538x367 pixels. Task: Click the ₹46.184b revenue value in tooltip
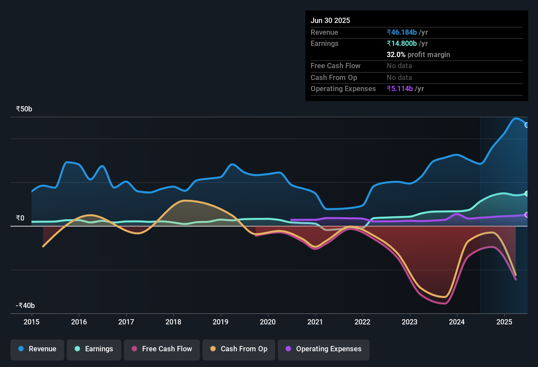coord(402,32)
